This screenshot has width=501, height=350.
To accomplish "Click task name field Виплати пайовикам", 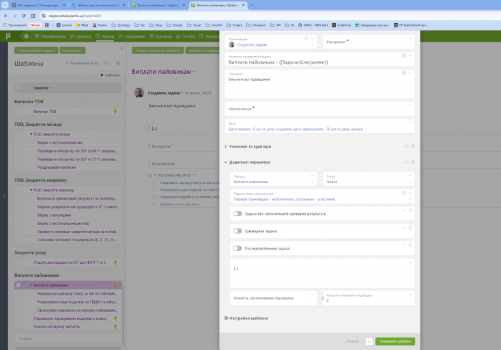I will click(319, 59).
